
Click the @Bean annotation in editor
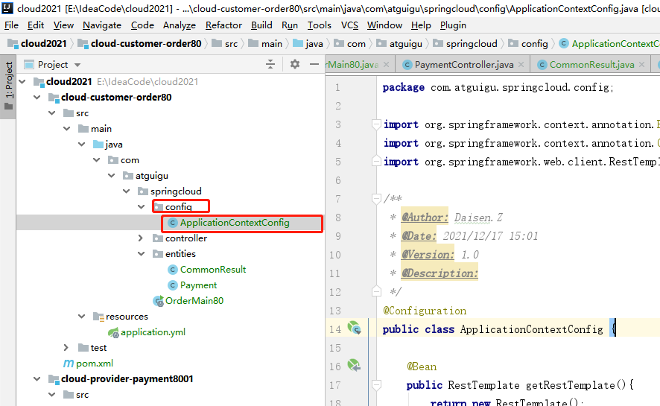click(422, 367)
